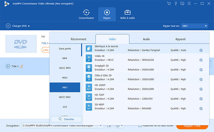Select the HD 1080P profile name
Viewport: 214px width, 132px height.
tap(100, 85)
